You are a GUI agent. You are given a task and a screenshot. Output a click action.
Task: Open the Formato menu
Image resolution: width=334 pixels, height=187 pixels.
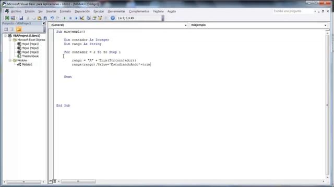click(65, 11)
